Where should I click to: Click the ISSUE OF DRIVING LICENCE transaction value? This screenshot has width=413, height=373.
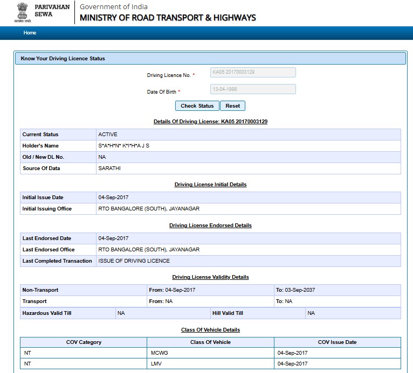[x=134, y=261]
